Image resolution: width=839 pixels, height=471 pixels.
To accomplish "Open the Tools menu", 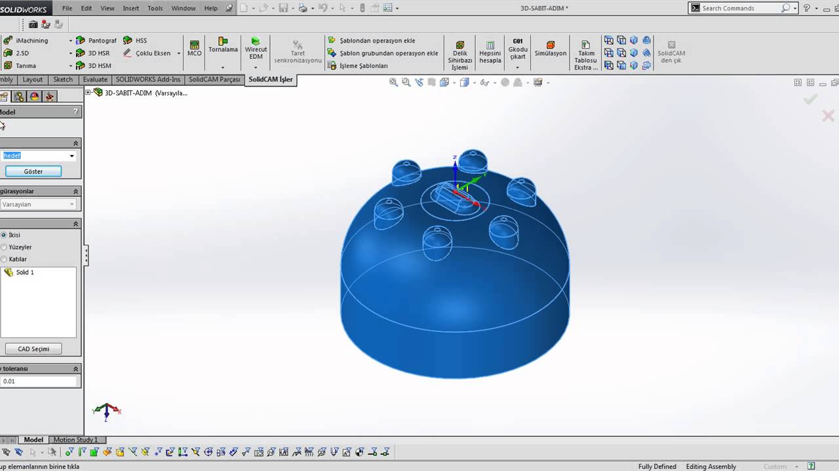I will pyautogui.click(x=155, y=9).
